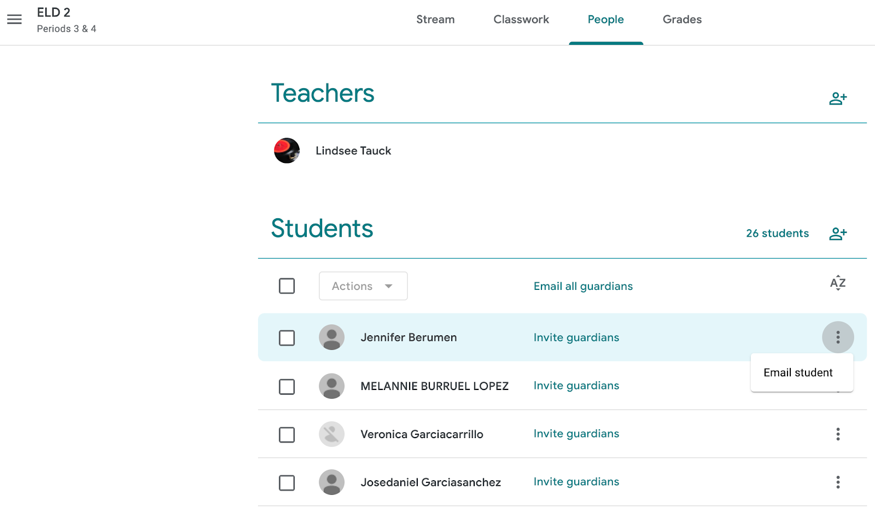Click Email all guardians

click(x=582, y=286)
